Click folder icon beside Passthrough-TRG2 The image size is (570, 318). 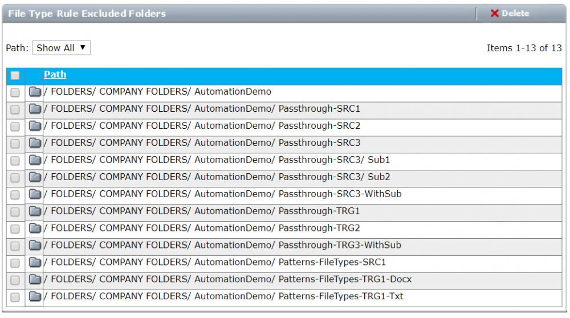35,229
